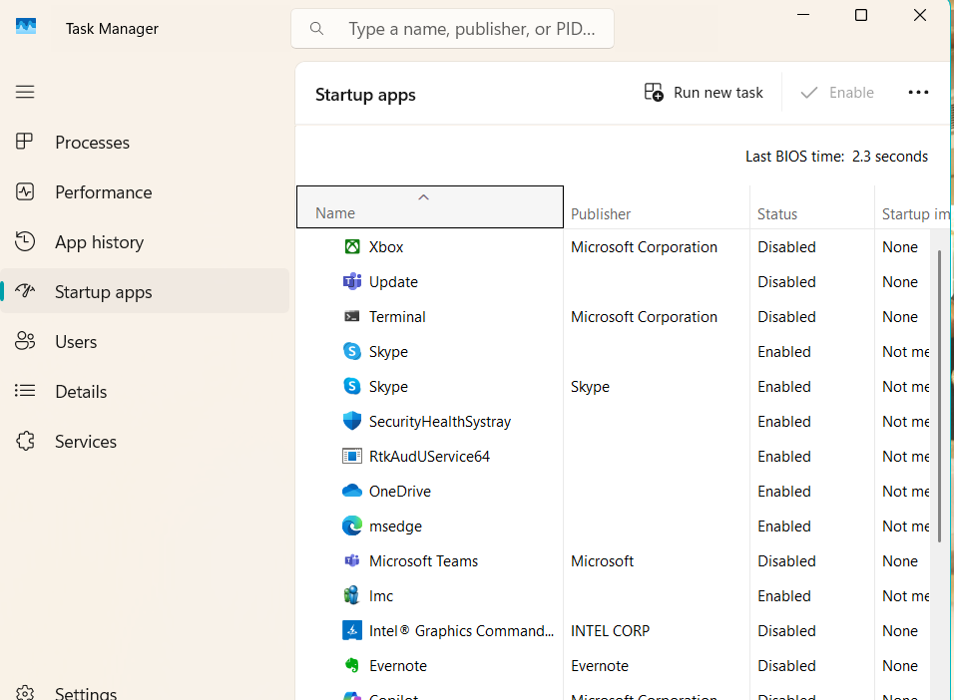
Task: Click the Microsoft Teams icon
Action: coord(351,560)
